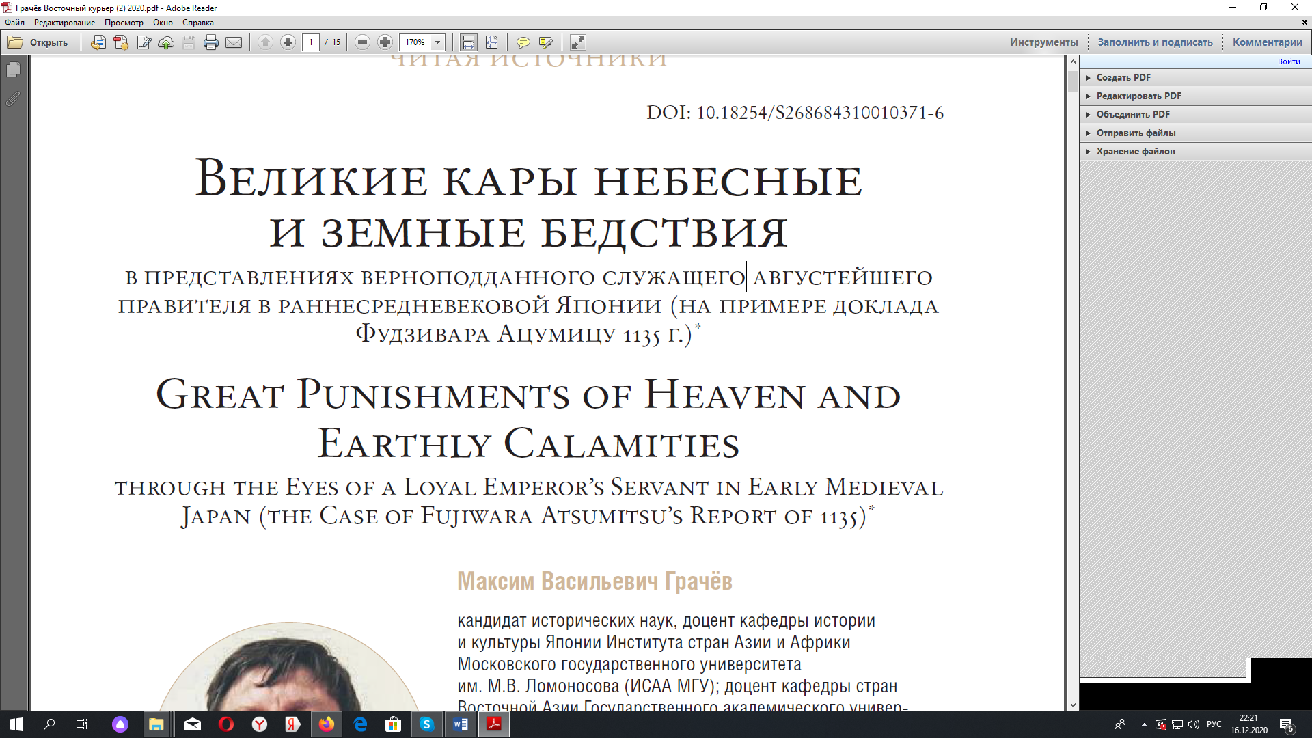Viewport: 1312px width, 738px height.
Task: Open the Комментарии pane tab
Action: (x=1267, y=42)
